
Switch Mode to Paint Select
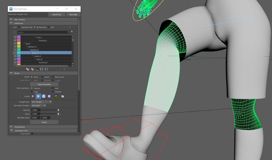(x=53, y=77)
